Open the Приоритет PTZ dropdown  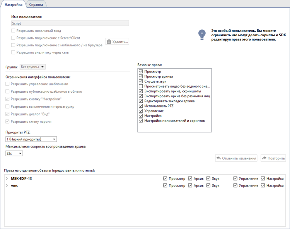31,139
